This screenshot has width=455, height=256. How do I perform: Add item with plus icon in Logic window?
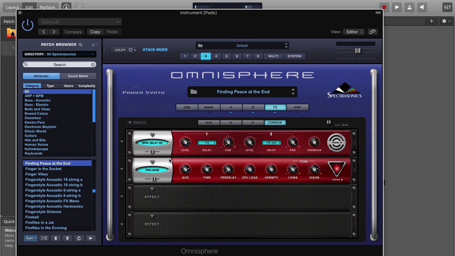click(x=432, y=21)
